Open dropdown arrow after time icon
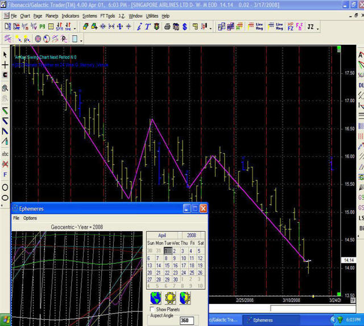Image resolution: width=364 pixels, height=326 pixels. tap(75, 28)
